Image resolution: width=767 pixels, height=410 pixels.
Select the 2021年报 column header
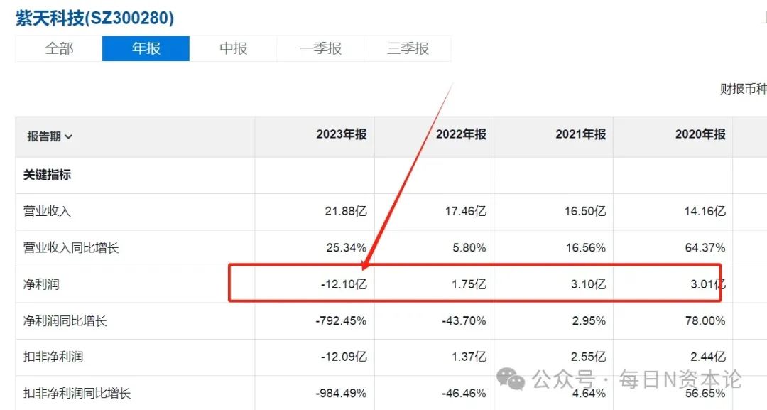click(581, 134)
